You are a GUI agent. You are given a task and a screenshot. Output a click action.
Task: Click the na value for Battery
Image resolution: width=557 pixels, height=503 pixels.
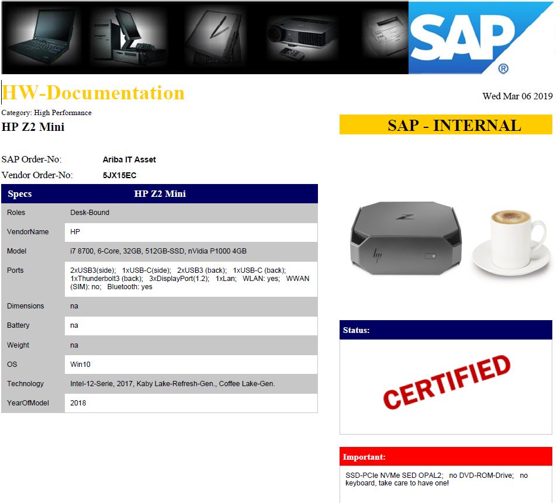tap(74, 325)
